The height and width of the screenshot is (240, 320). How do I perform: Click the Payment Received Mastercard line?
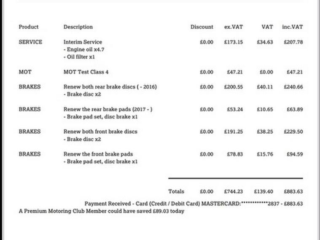tap(194, 204)
